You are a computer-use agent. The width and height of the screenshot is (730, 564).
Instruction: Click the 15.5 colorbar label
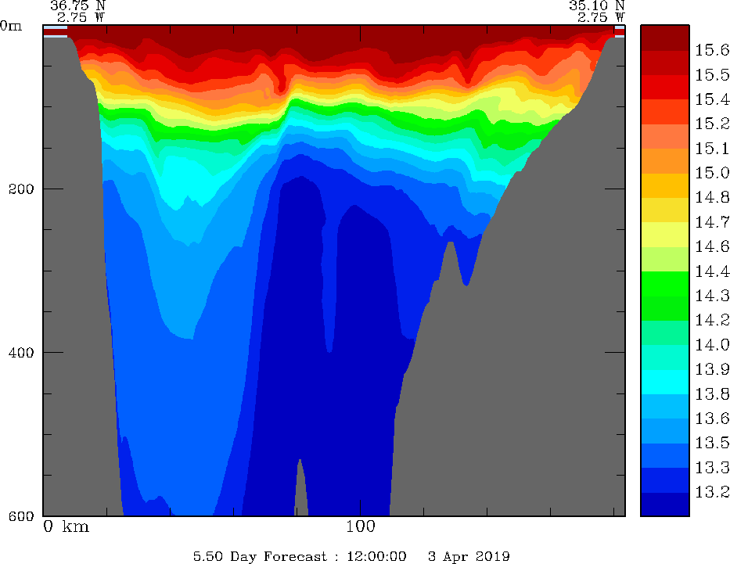(x=712, y=75)
